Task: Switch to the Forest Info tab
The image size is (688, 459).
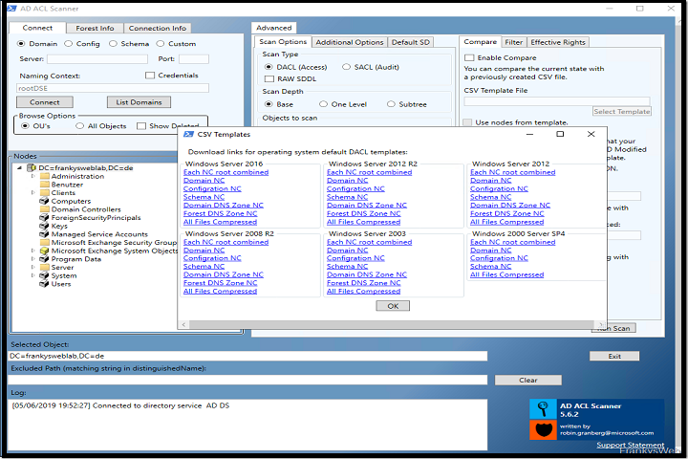Action: (x=95, y=28)
